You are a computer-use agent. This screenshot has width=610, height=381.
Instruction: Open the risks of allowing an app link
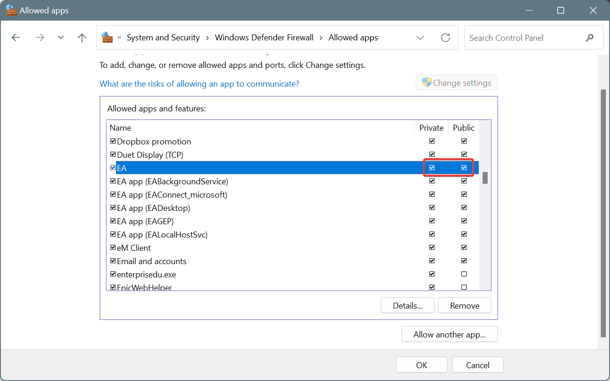[x=199, y=84]
